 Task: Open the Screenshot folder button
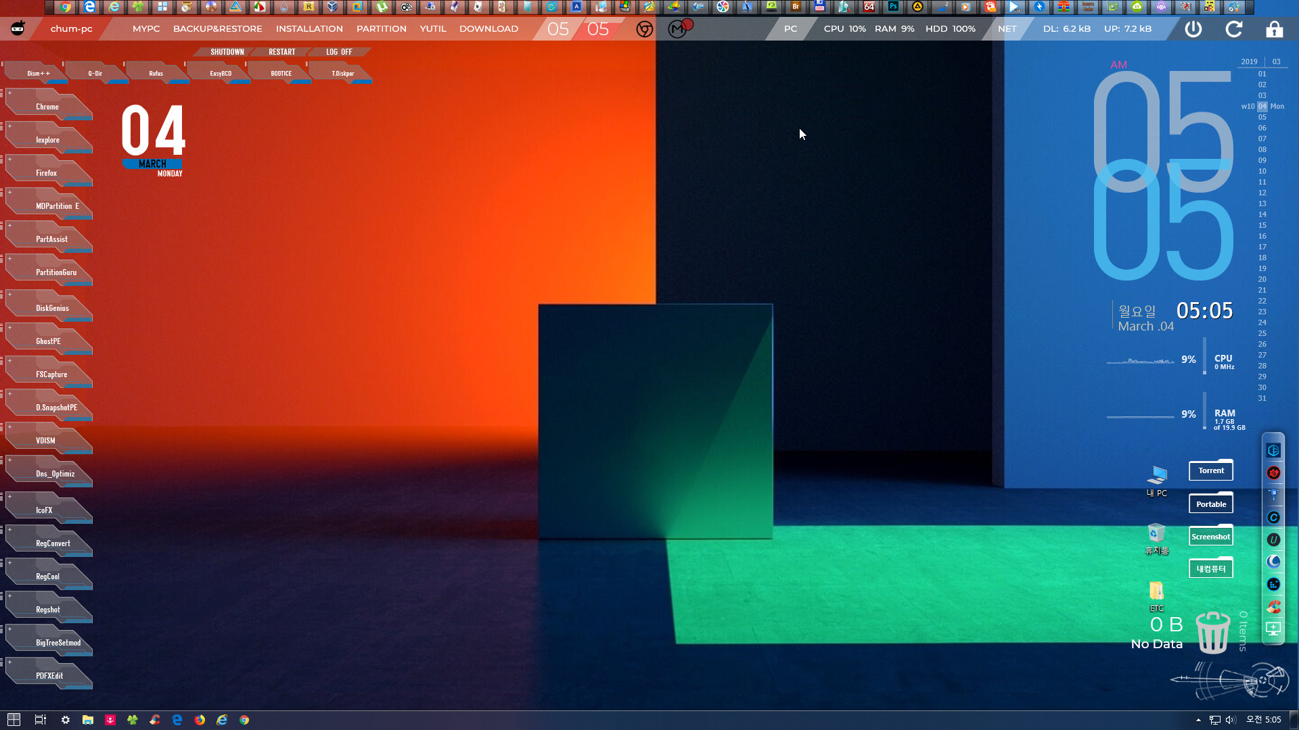pos(1211,536)
